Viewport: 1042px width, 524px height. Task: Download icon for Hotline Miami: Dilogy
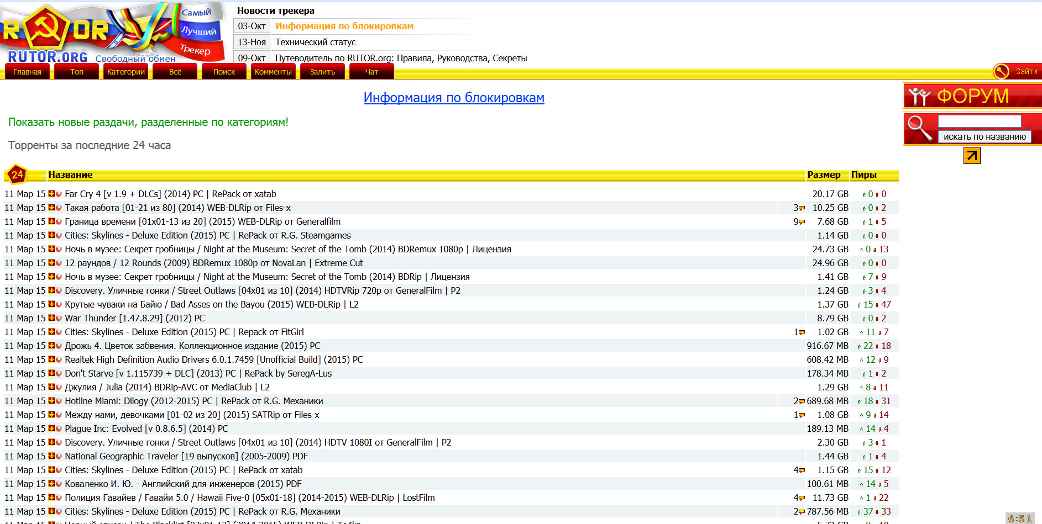tap(51, 400)
